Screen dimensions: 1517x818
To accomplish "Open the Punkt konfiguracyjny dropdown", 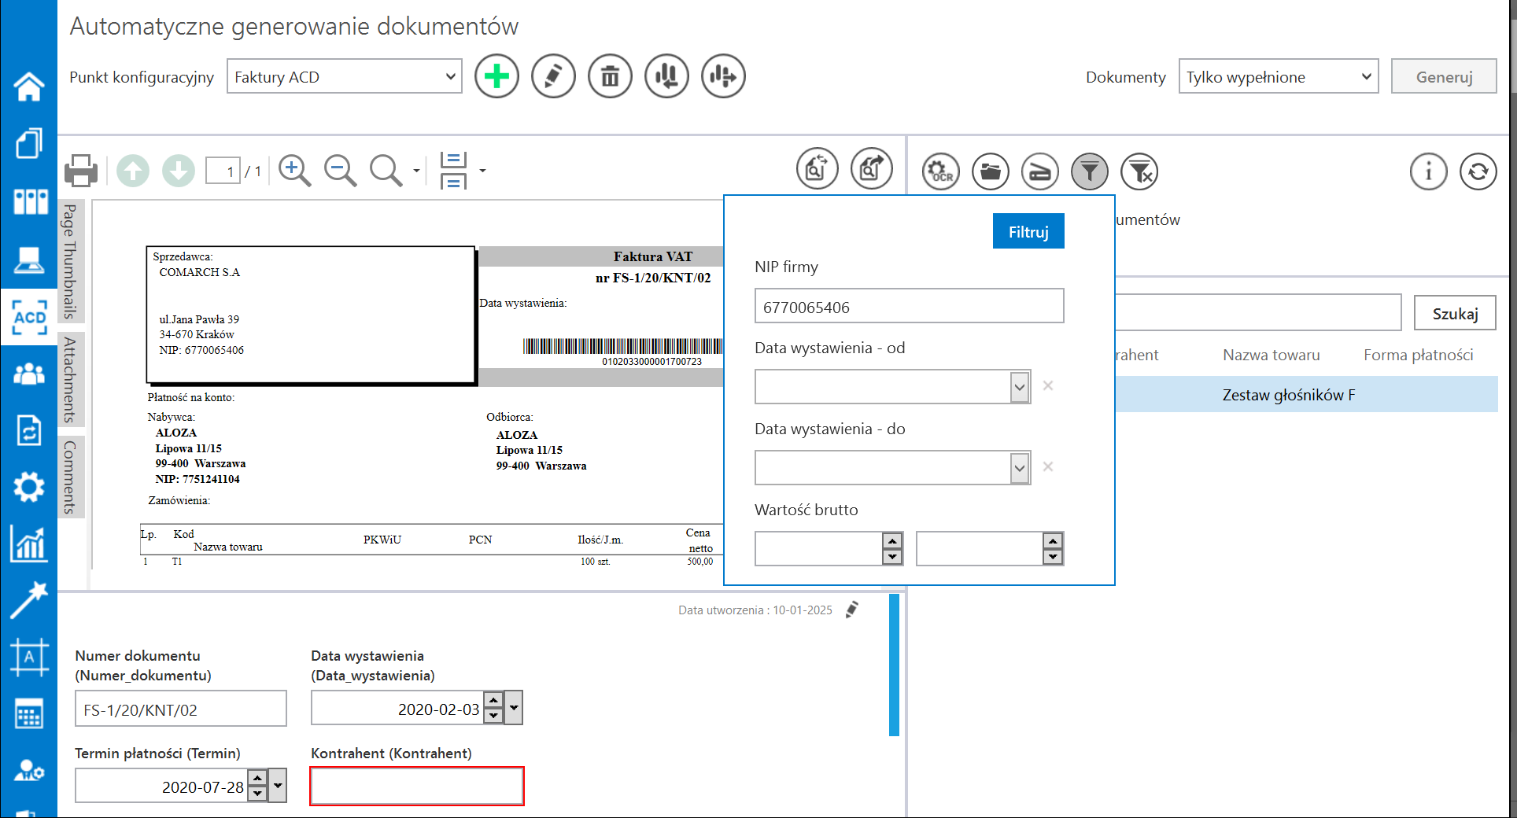I will (x=344, y=77).
